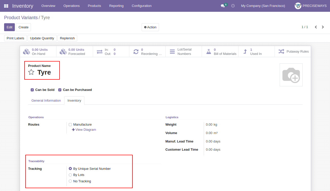Mark Tyre as favorite with star

click(31, 72)
